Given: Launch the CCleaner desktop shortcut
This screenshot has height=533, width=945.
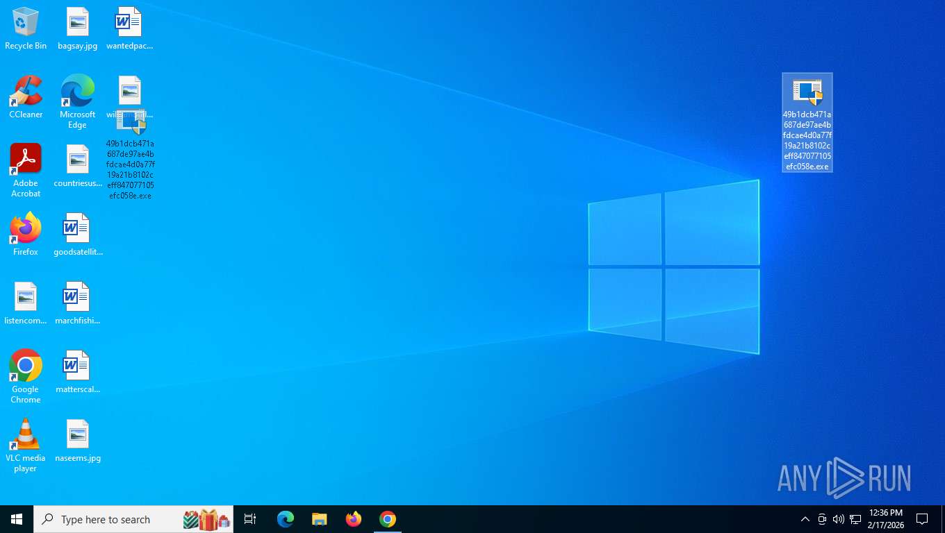Looking at the screenshot, I should pos(26,97).
